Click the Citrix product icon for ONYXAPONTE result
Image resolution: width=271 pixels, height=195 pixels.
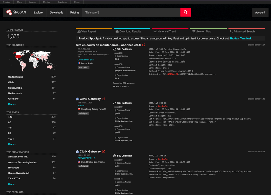pyautogui.click(x=77, y=152)
